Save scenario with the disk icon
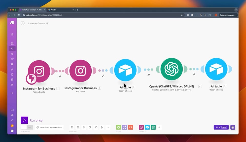Screen dimensions: 246x142 pos(72,127)
